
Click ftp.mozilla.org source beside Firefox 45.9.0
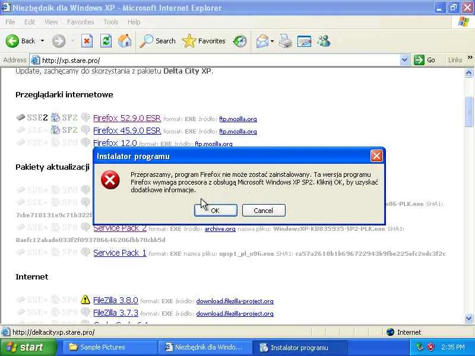[238, 131]
